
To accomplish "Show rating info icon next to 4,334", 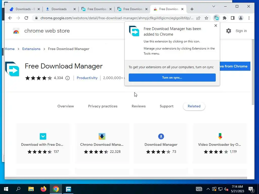I will [x=68, y=78].
